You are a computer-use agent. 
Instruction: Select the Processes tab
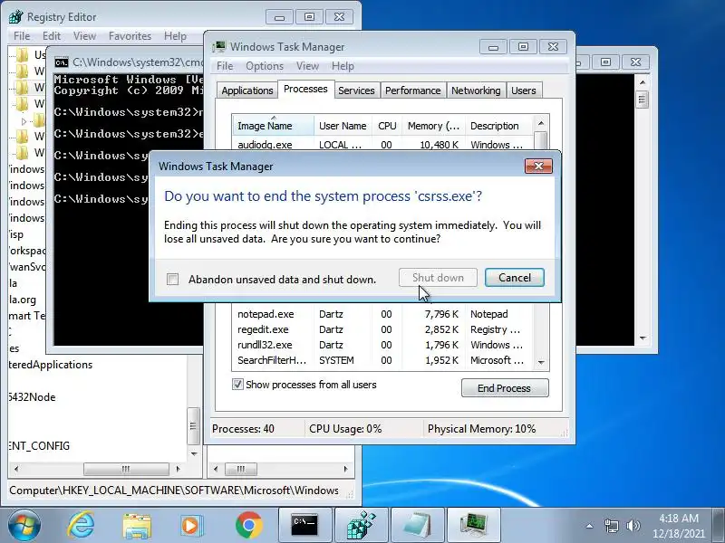[x=305, y=89]
